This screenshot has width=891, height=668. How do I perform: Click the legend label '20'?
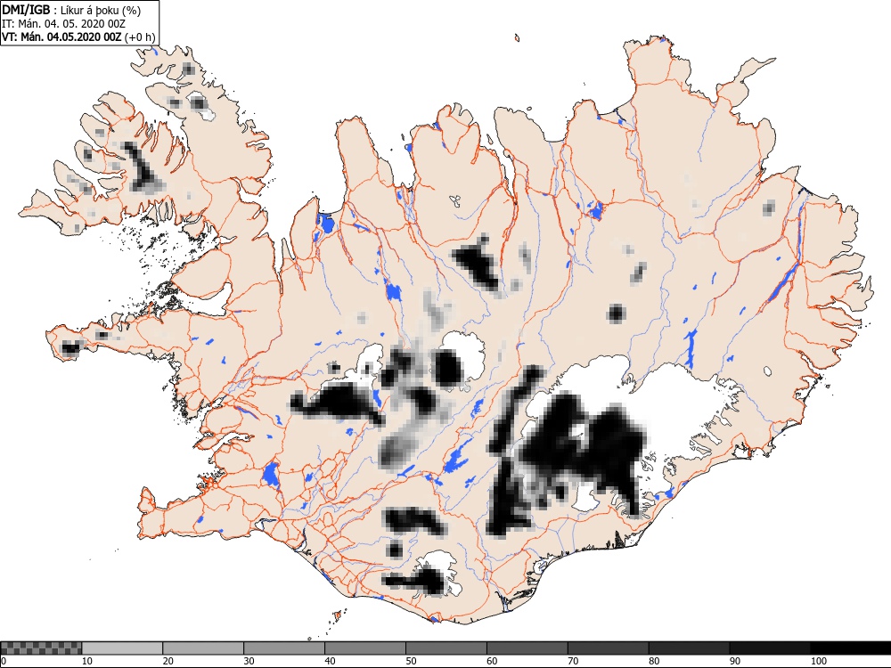(168, 661)
